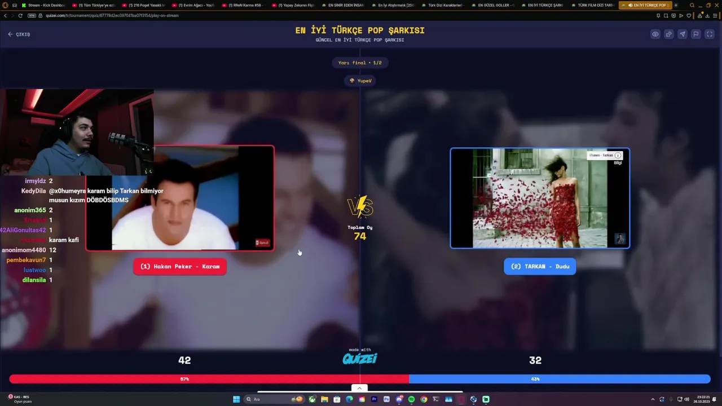Click the pin icon in browser toolbar
The height and width of the screenshot is (406, 722).
[658, 16]
